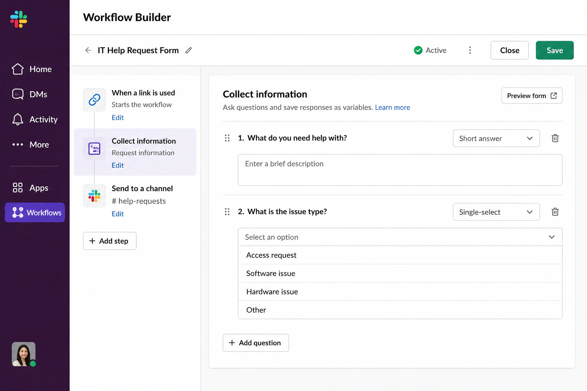This screenshot has width=587, height=391.
Task: Click the link trigger step icon
Action: tap(94, 100)
